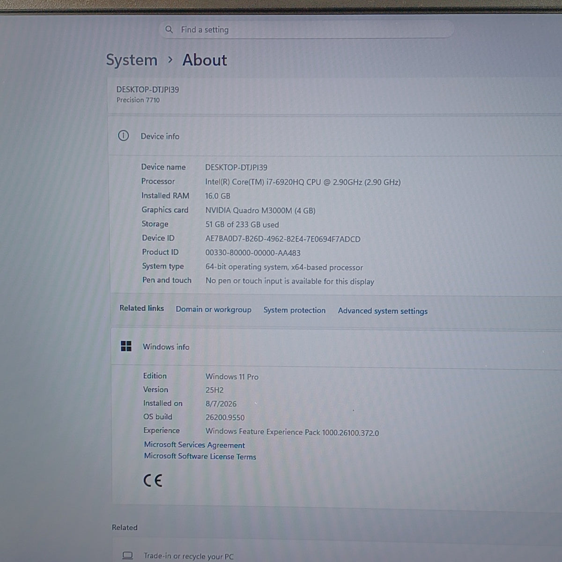The image size is (562, 562).
Task: Click the CE certification mark
Action: [x=153, y=481]
